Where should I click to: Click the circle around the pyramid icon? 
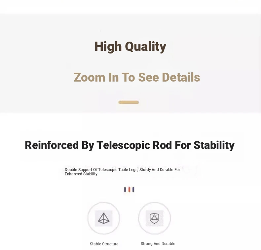click(104, 218)
